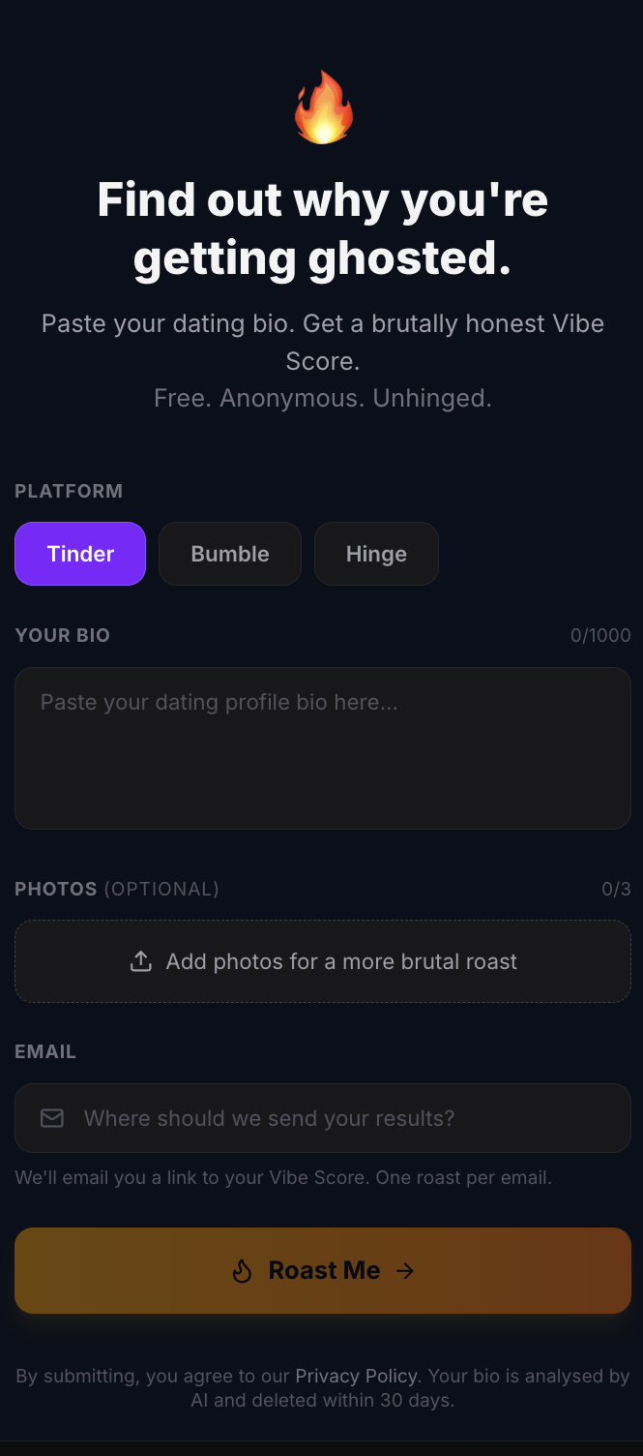Click the arrow icon in the Roast Me button

pos(405,1270)
